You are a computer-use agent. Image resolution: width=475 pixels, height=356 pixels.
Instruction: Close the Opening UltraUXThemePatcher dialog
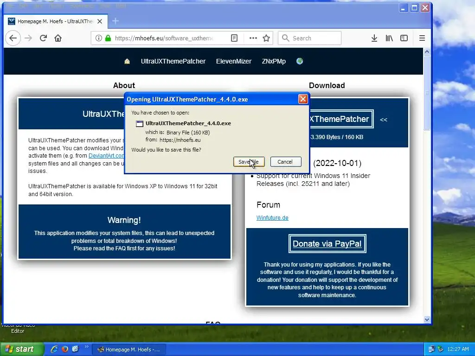[303, 99]
